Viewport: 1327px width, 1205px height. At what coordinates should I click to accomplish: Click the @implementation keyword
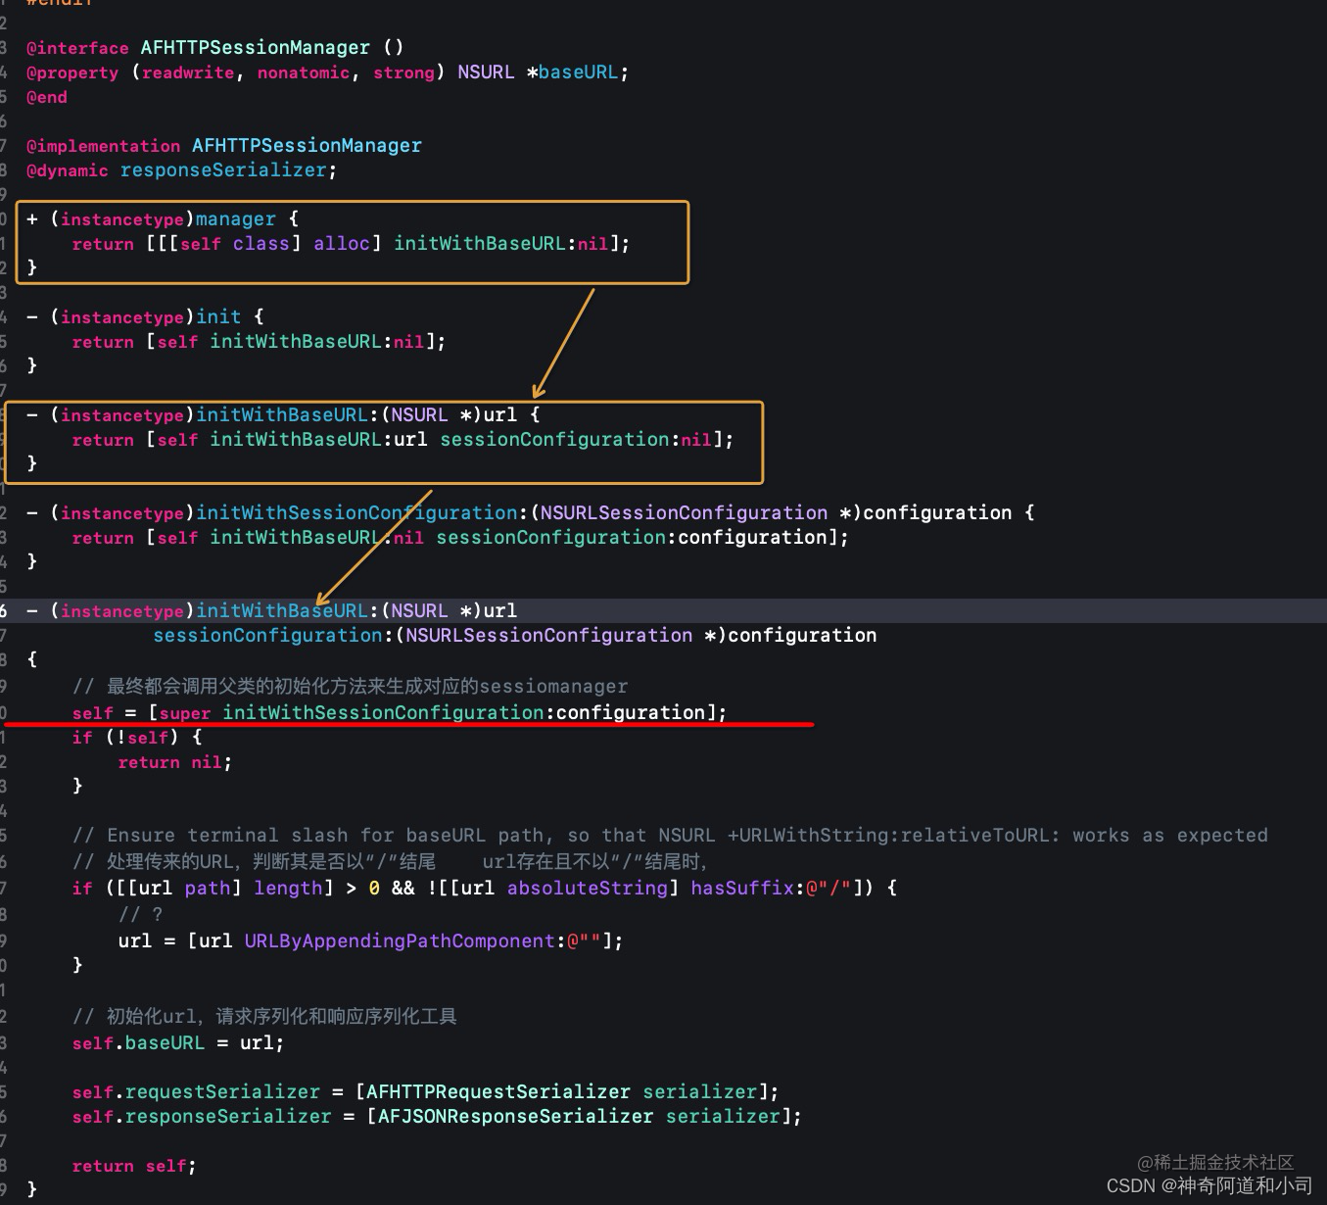[x=103, y=146]
